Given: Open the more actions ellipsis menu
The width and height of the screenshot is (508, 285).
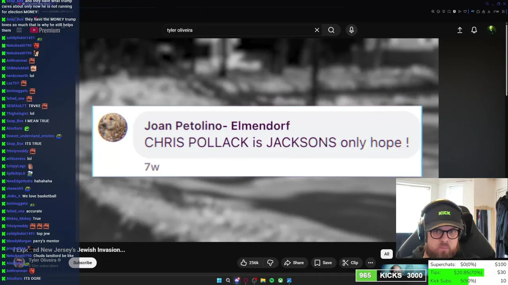Looking at the screenshot, I should [x=370, y=262].
